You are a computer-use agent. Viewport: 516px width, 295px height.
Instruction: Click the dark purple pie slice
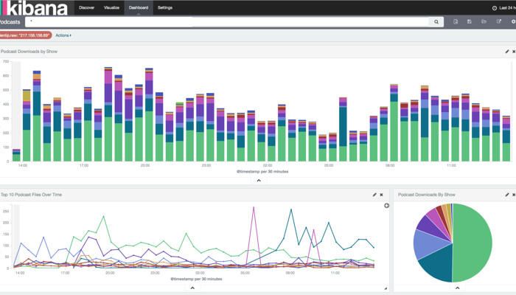click(x=430, y=226)
